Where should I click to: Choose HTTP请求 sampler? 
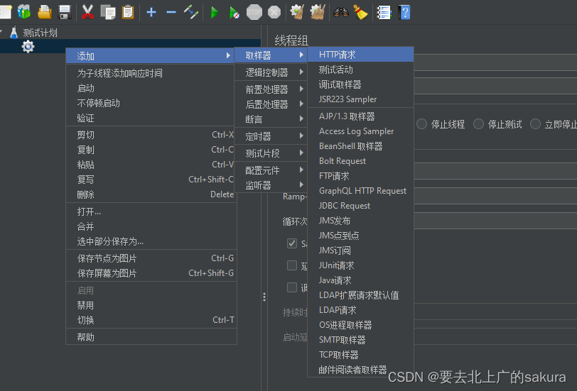click(x=361, y=55)
